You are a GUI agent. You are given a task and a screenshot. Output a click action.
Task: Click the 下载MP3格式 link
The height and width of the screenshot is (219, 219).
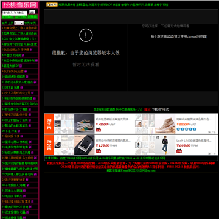click(160, 109)
